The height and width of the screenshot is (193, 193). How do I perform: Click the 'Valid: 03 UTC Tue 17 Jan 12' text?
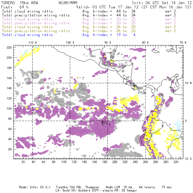pos(107,7)
